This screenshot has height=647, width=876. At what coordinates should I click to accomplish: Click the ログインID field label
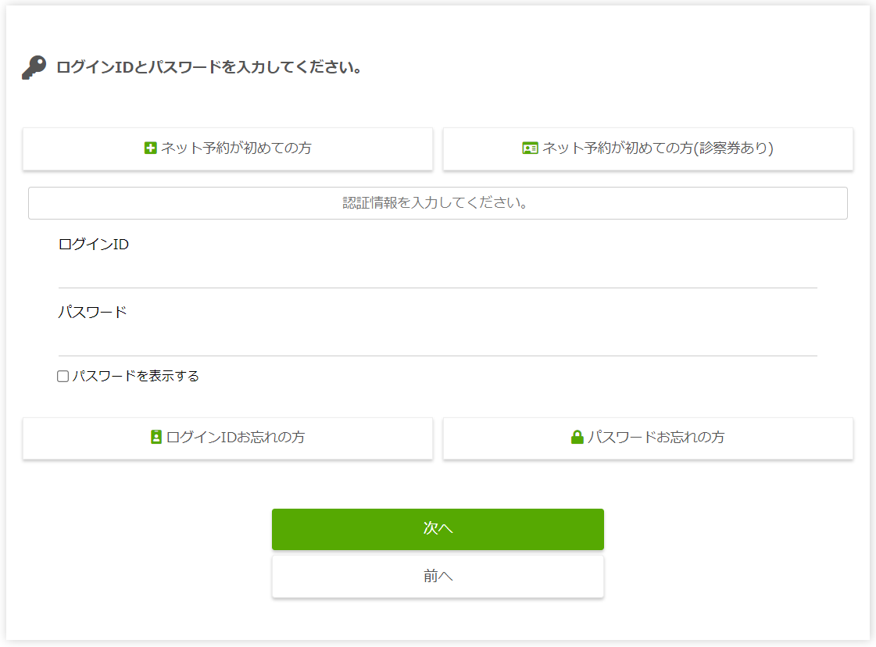tap(94, 245)
